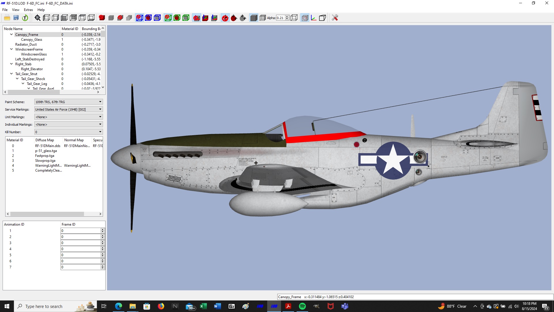Click the Diffuse Map column header
554x312 pixels.
pyautogui.click(x=48, y=140)
